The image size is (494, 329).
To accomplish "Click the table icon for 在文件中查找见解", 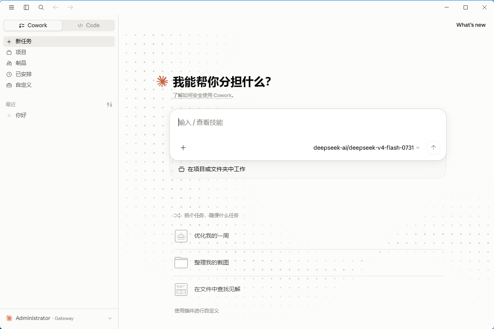I will pos(181,289).
